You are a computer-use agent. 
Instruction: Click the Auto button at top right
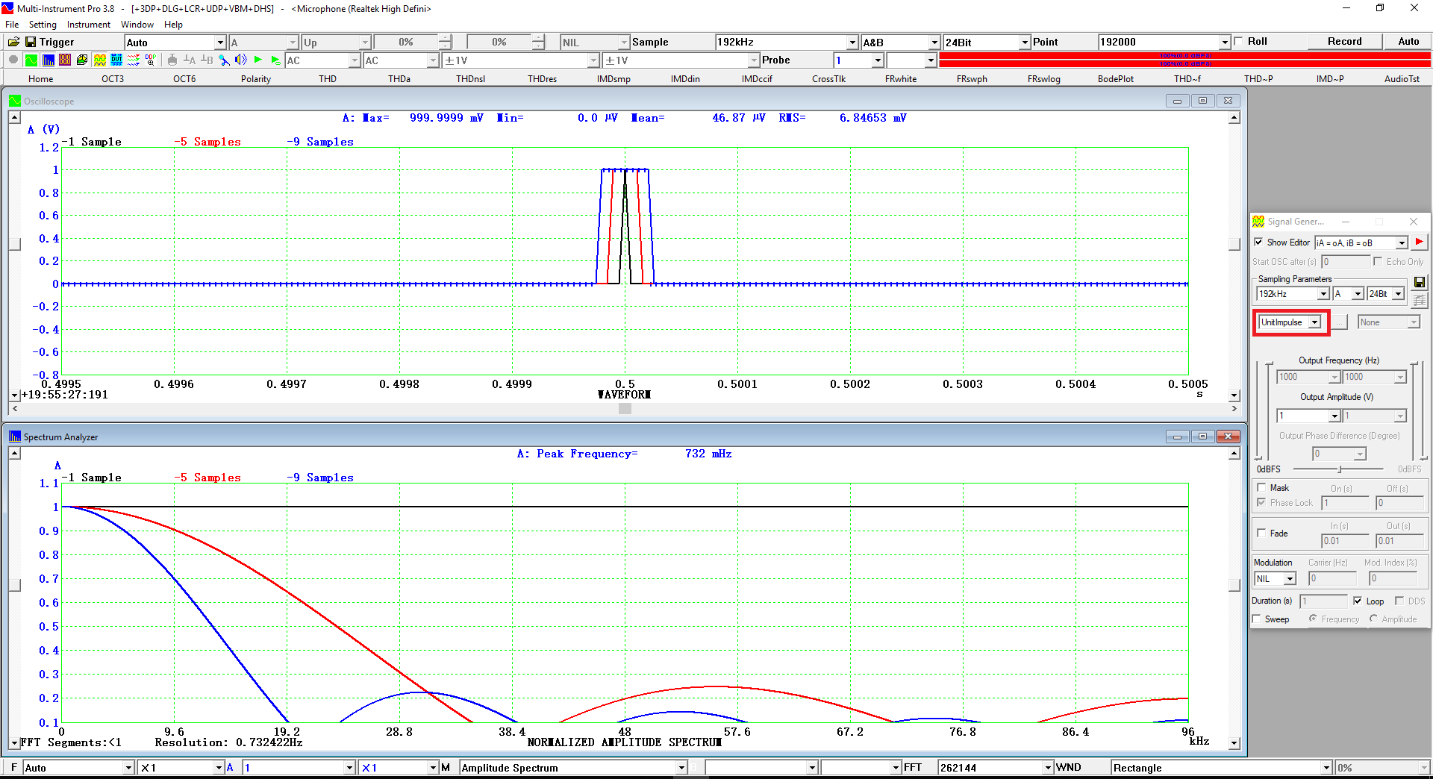[x=1408, y=42]
